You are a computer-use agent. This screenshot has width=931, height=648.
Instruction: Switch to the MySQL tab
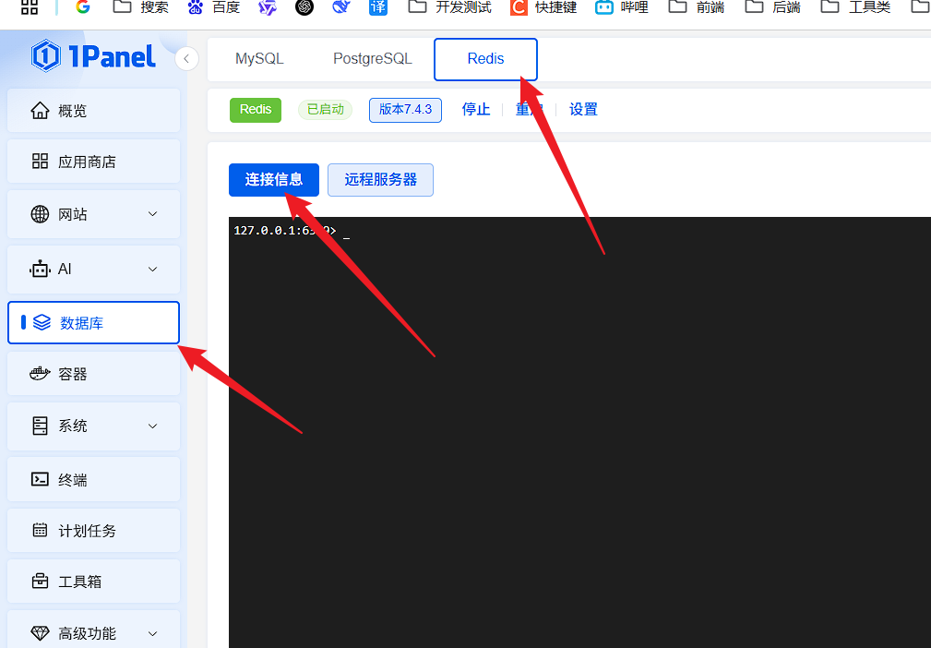(259, 59)
